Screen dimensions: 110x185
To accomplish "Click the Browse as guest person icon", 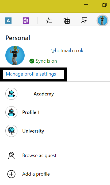I will point(12,155).
